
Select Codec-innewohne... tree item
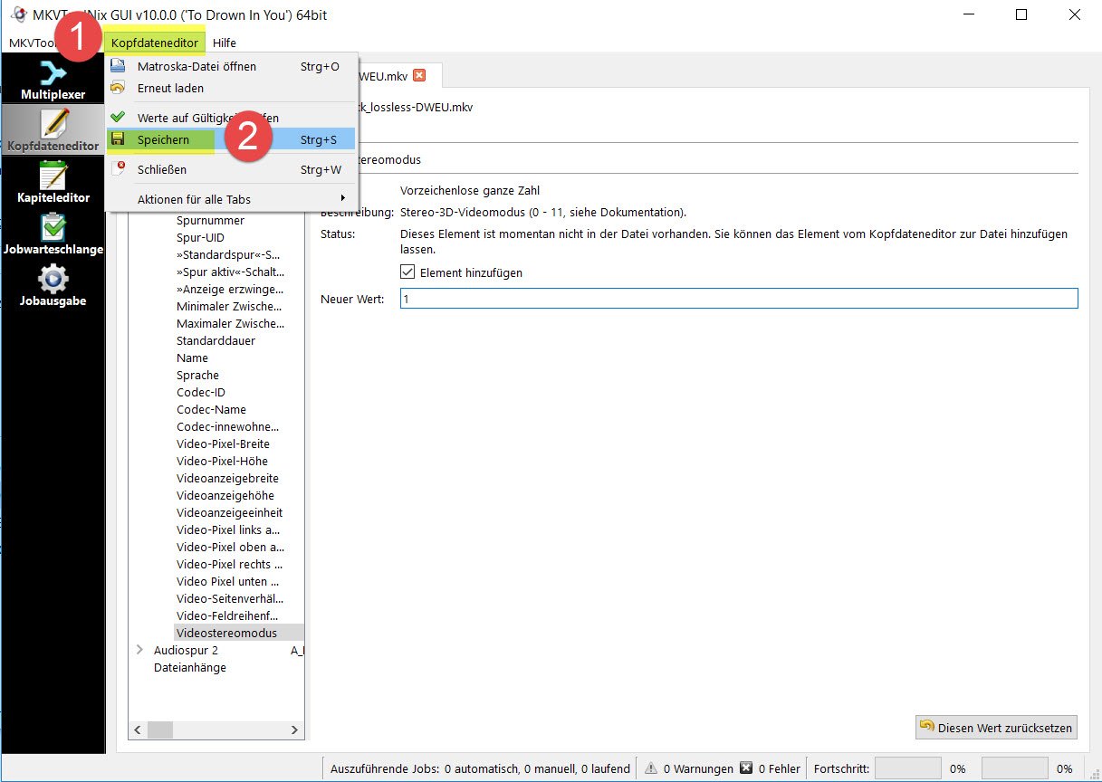227,426
